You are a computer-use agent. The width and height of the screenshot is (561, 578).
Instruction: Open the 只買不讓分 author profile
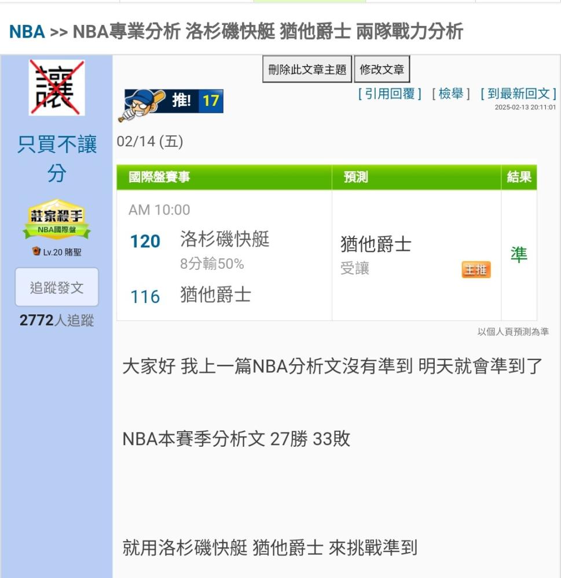point(57,158)
